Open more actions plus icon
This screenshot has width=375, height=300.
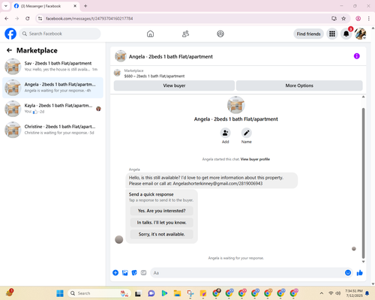pos(115,273)
